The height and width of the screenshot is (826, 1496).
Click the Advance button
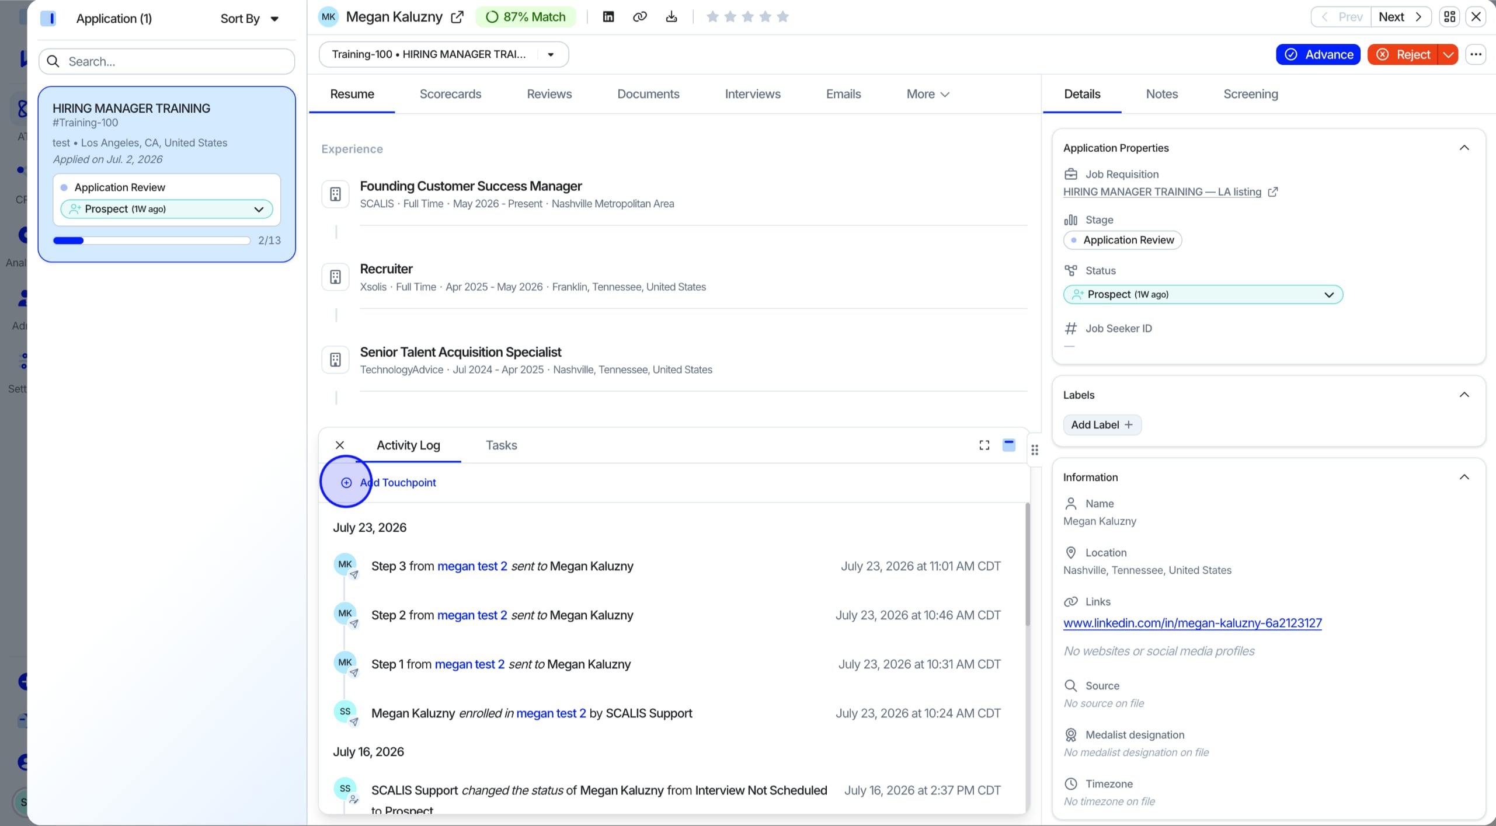(1318, 54)
